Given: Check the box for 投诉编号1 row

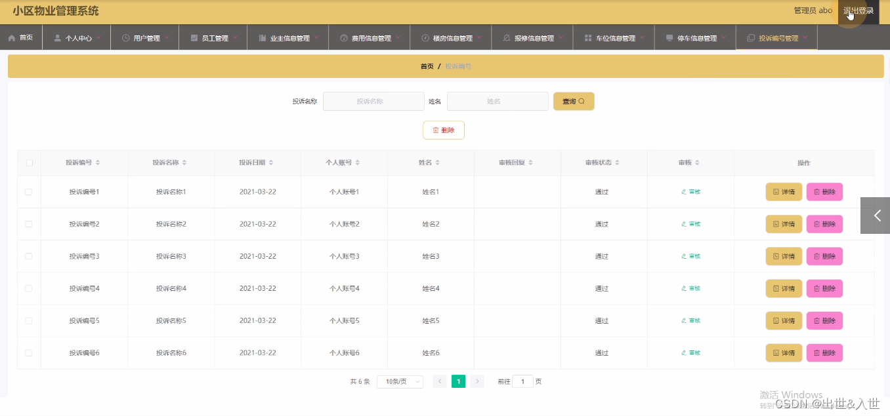Looking at the screenshot, I should (29, 192).
